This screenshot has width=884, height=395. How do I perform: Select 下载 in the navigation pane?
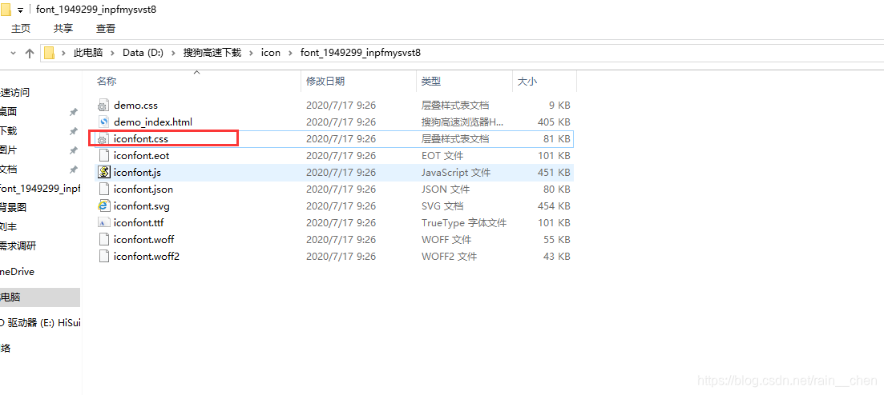tap(8, 131)
